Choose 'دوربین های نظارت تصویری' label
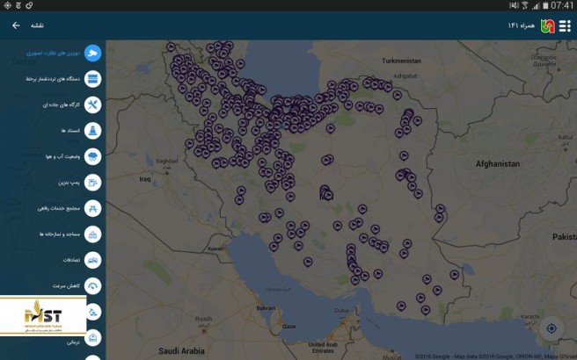The image size is (577, 360). coord(53,54)
